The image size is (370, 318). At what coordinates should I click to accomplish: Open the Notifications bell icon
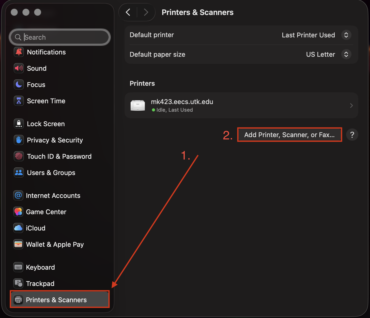click(x=19, y=52)
